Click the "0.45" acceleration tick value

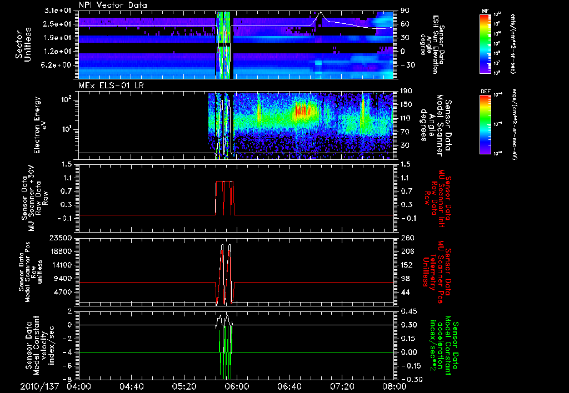[x=408, y=311]
